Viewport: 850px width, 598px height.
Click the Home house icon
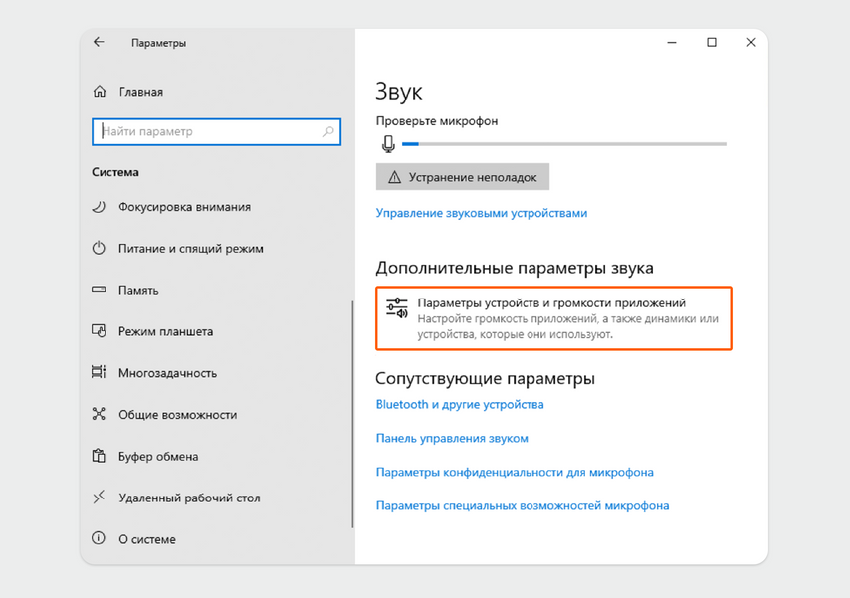pos(100,92)
